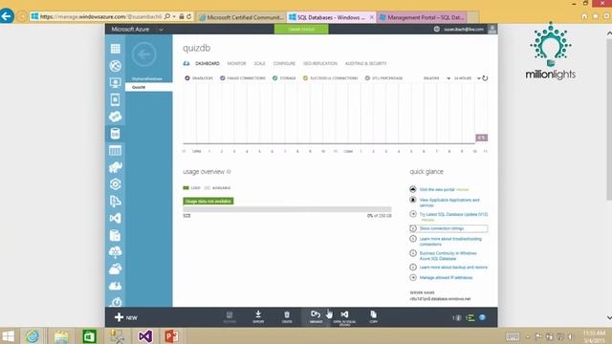Switch to the Scale tab
The image size is (612, 344).
259,64
